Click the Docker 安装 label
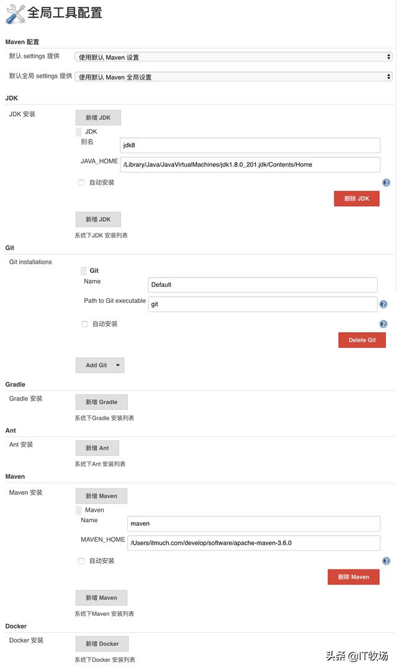The image size is (397, 670). click(x=26, y=641)
